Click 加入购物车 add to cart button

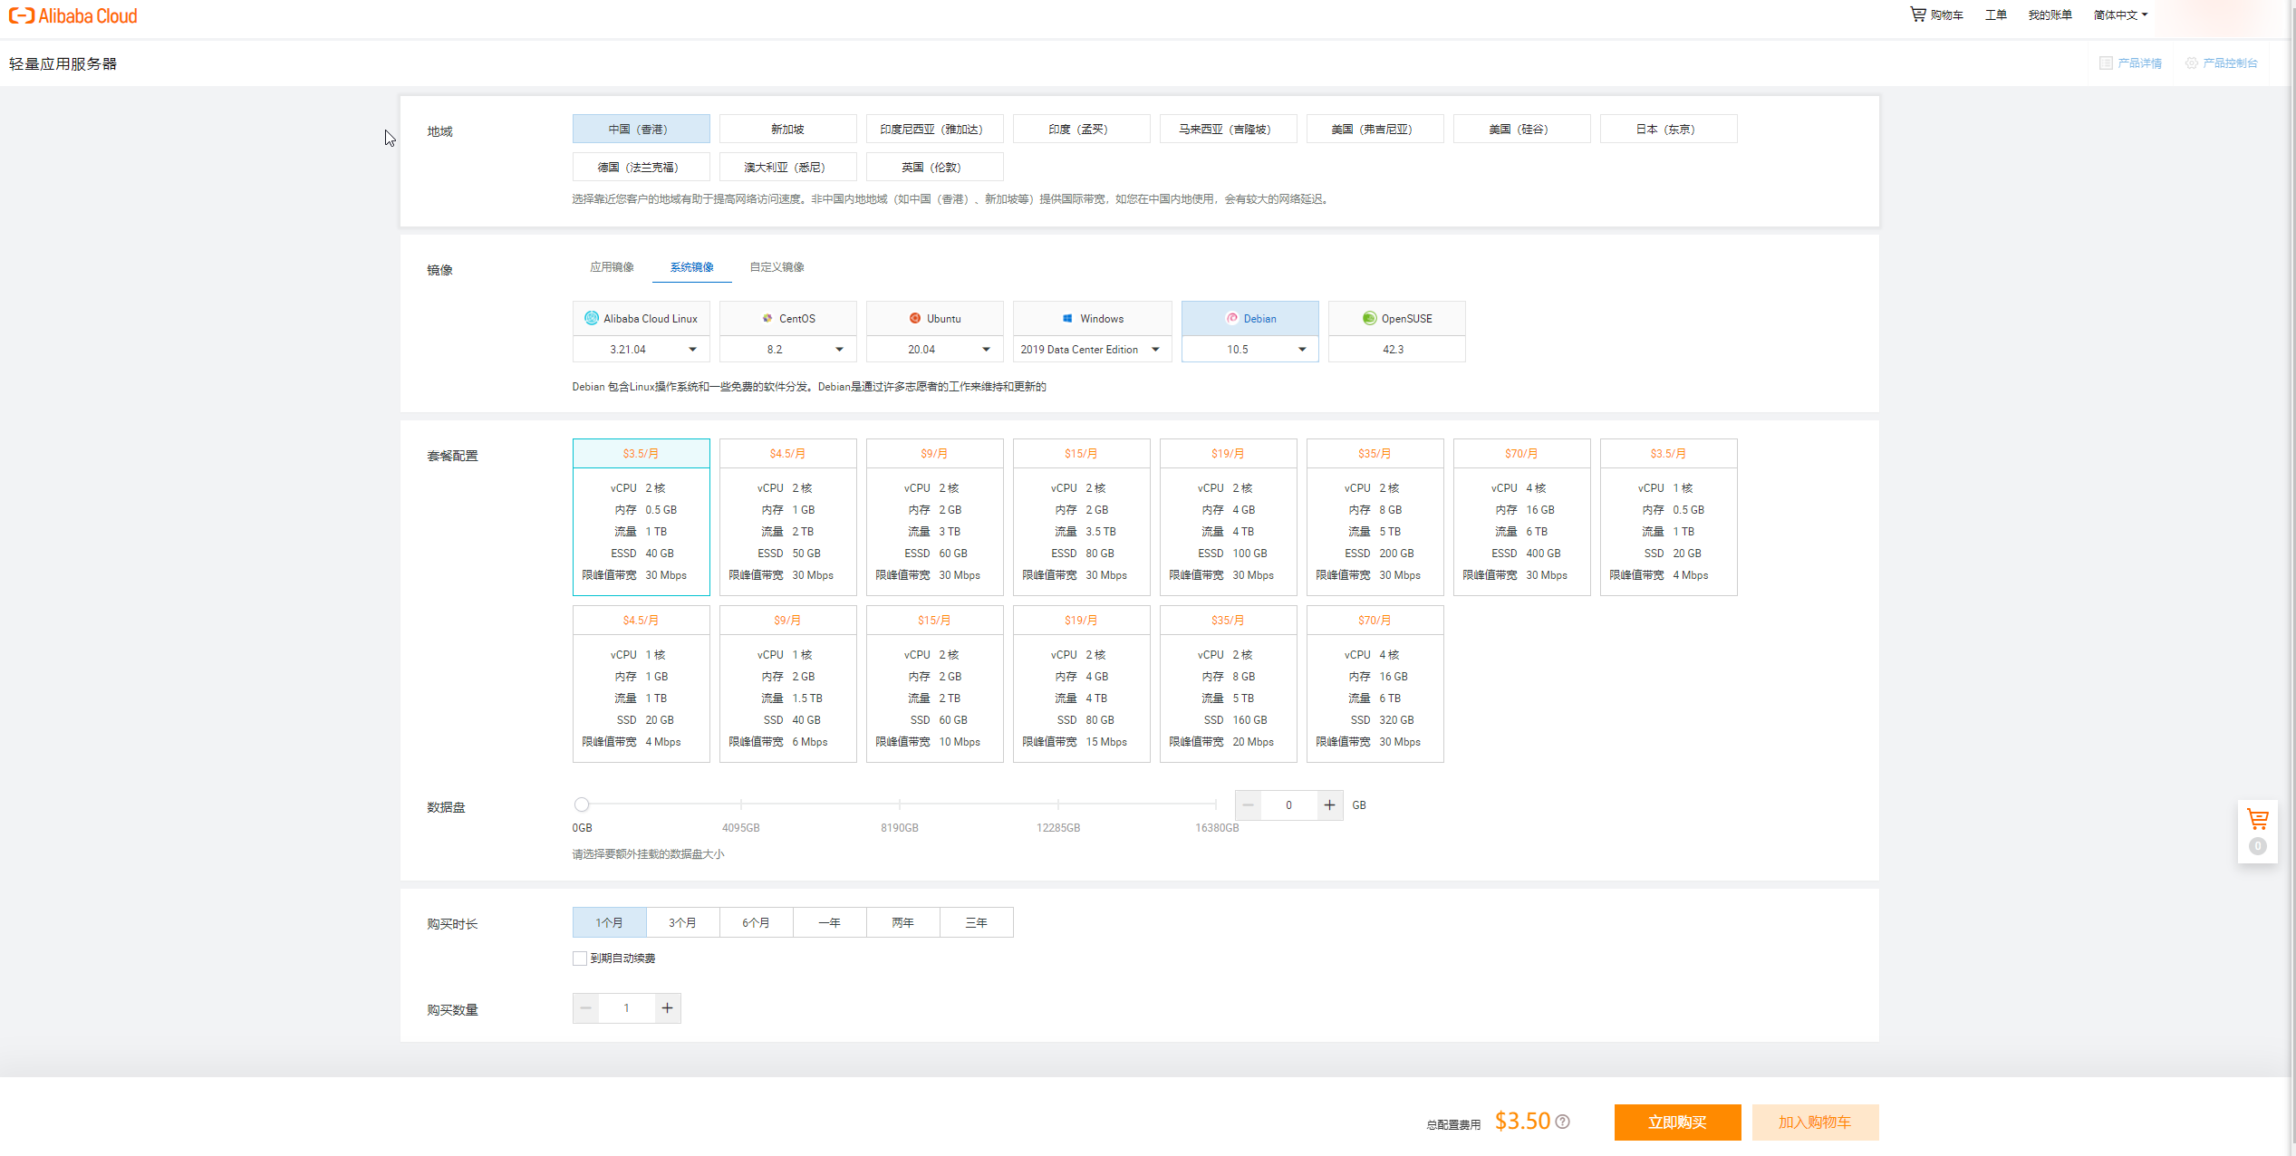pyautogui.click(x=1815, y=1122)
